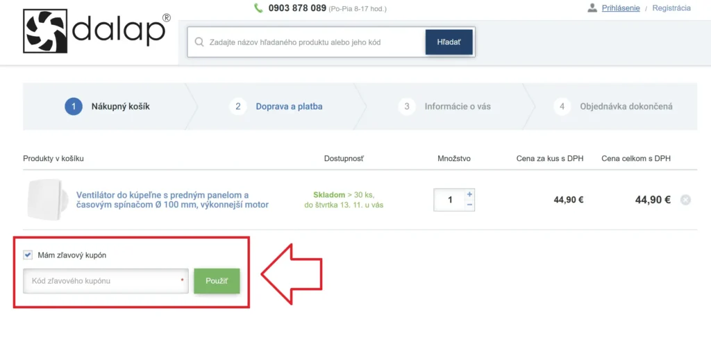Open the Prihlásenie login link
The width and height of the screenshot is (711, 340).
[621, 8]
